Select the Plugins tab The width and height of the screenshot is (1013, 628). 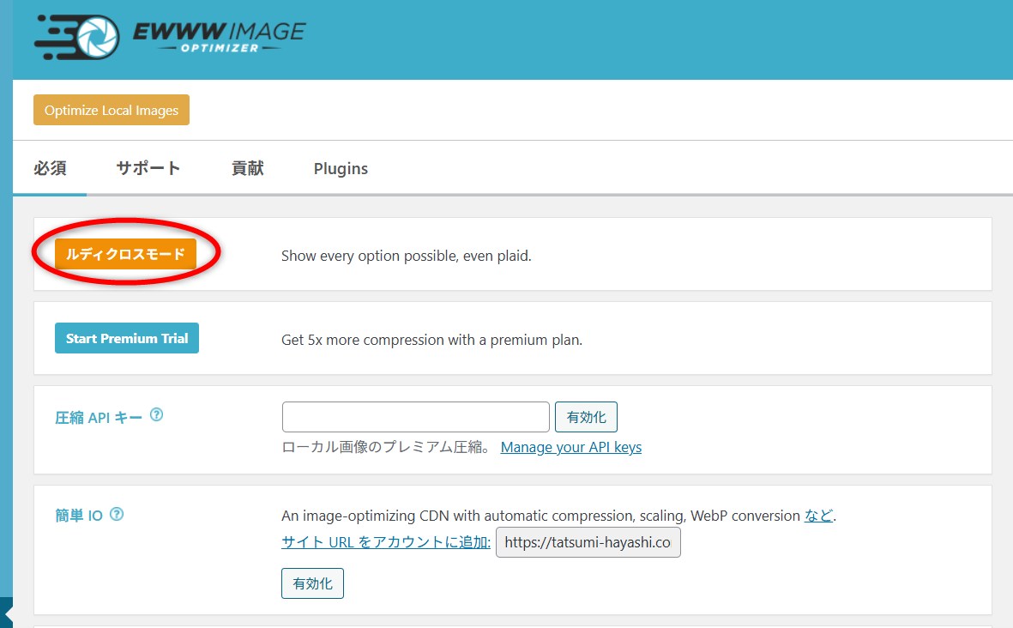[x=341, y=168]
